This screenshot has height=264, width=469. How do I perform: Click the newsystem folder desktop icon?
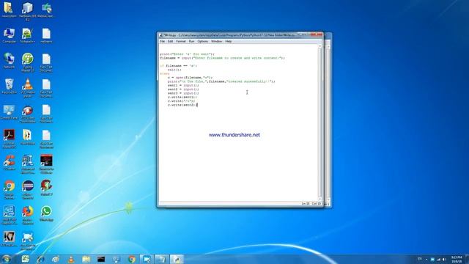(x=9, y=10)
